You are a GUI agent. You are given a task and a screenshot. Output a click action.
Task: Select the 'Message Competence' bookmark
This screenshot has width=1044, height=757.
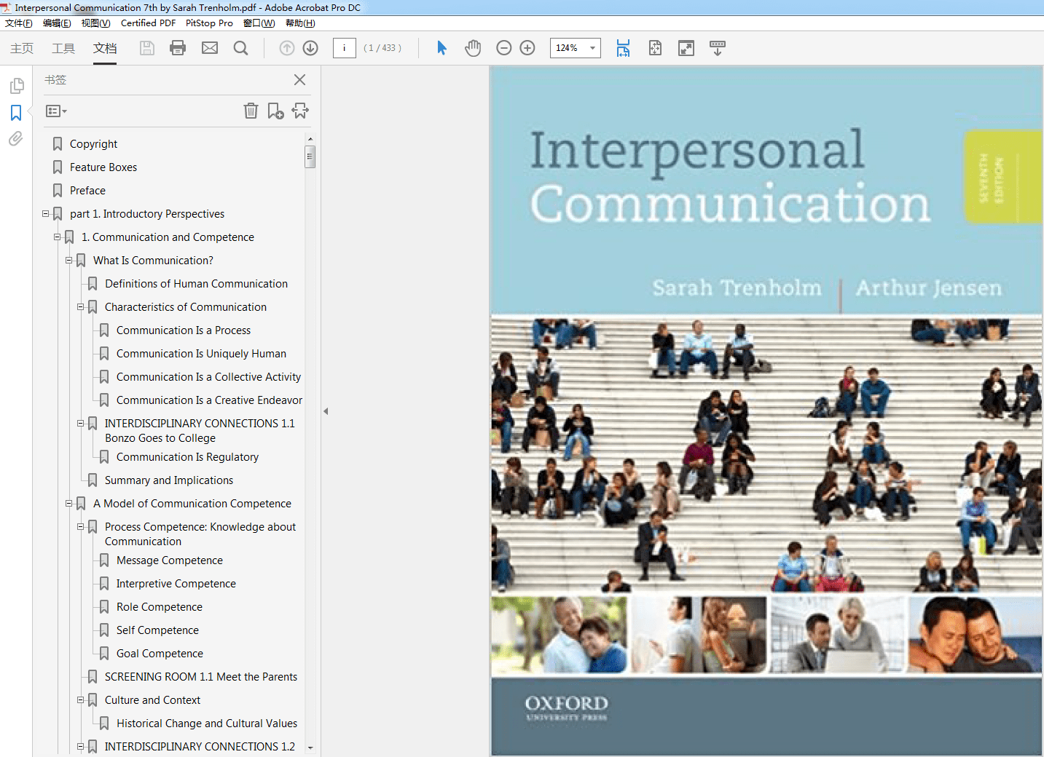(x=169, y=560)
